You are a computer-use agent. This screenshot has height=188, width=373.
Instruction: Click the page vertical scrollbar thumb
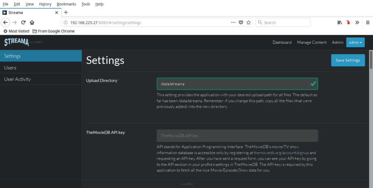point(371,60)
